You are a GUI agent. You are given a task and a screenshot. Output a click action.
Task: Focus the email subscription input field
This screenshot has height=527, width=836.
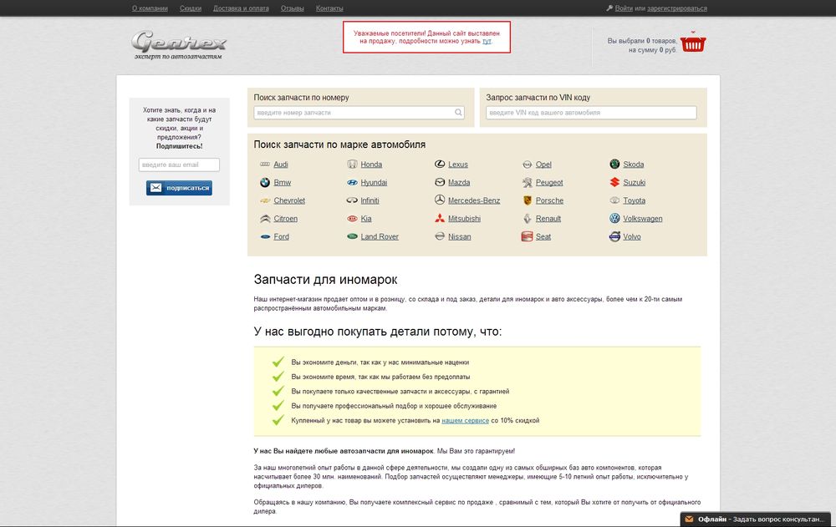click(179, 165)
